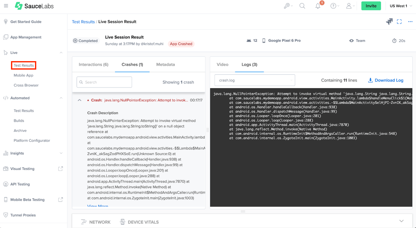
Task: Toggle fullscreen view icon
Action: click(x=399, y=22)
